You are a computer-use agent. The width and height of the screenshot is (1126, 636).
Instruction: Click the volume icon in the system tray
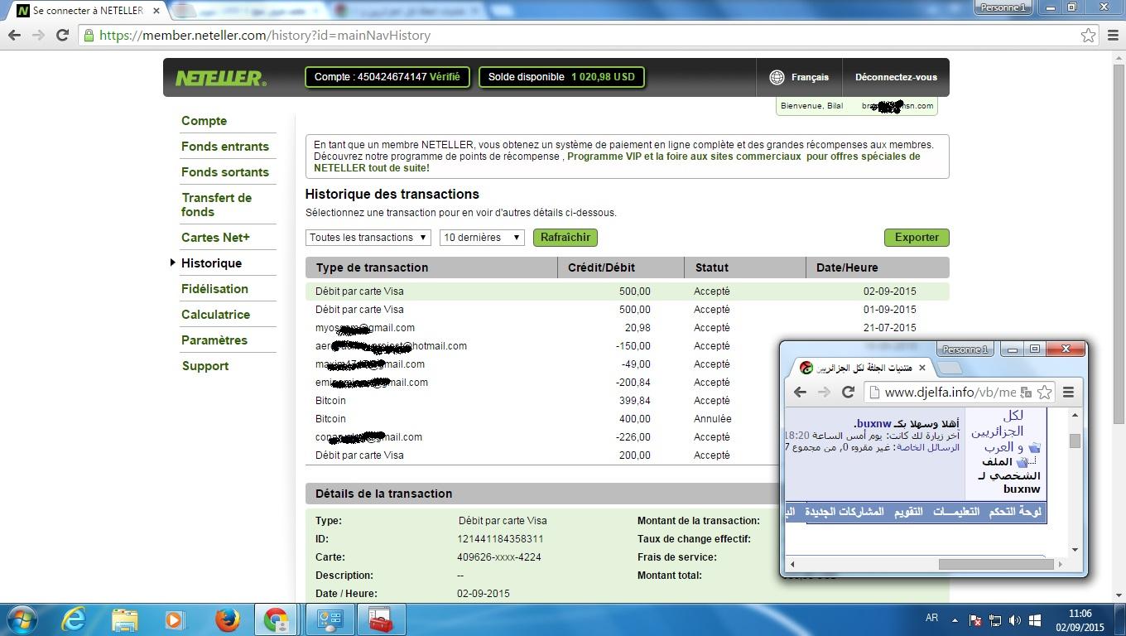click(1014, 620)
